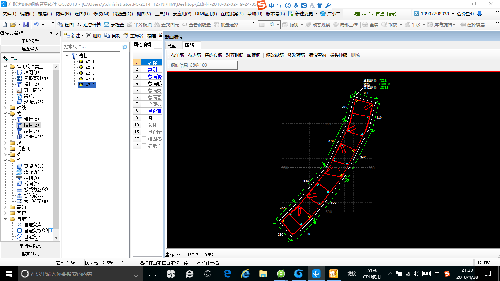Switch to the 截面 tab
The height and width of the screenshot is (281, 500).
pos(172,46)
